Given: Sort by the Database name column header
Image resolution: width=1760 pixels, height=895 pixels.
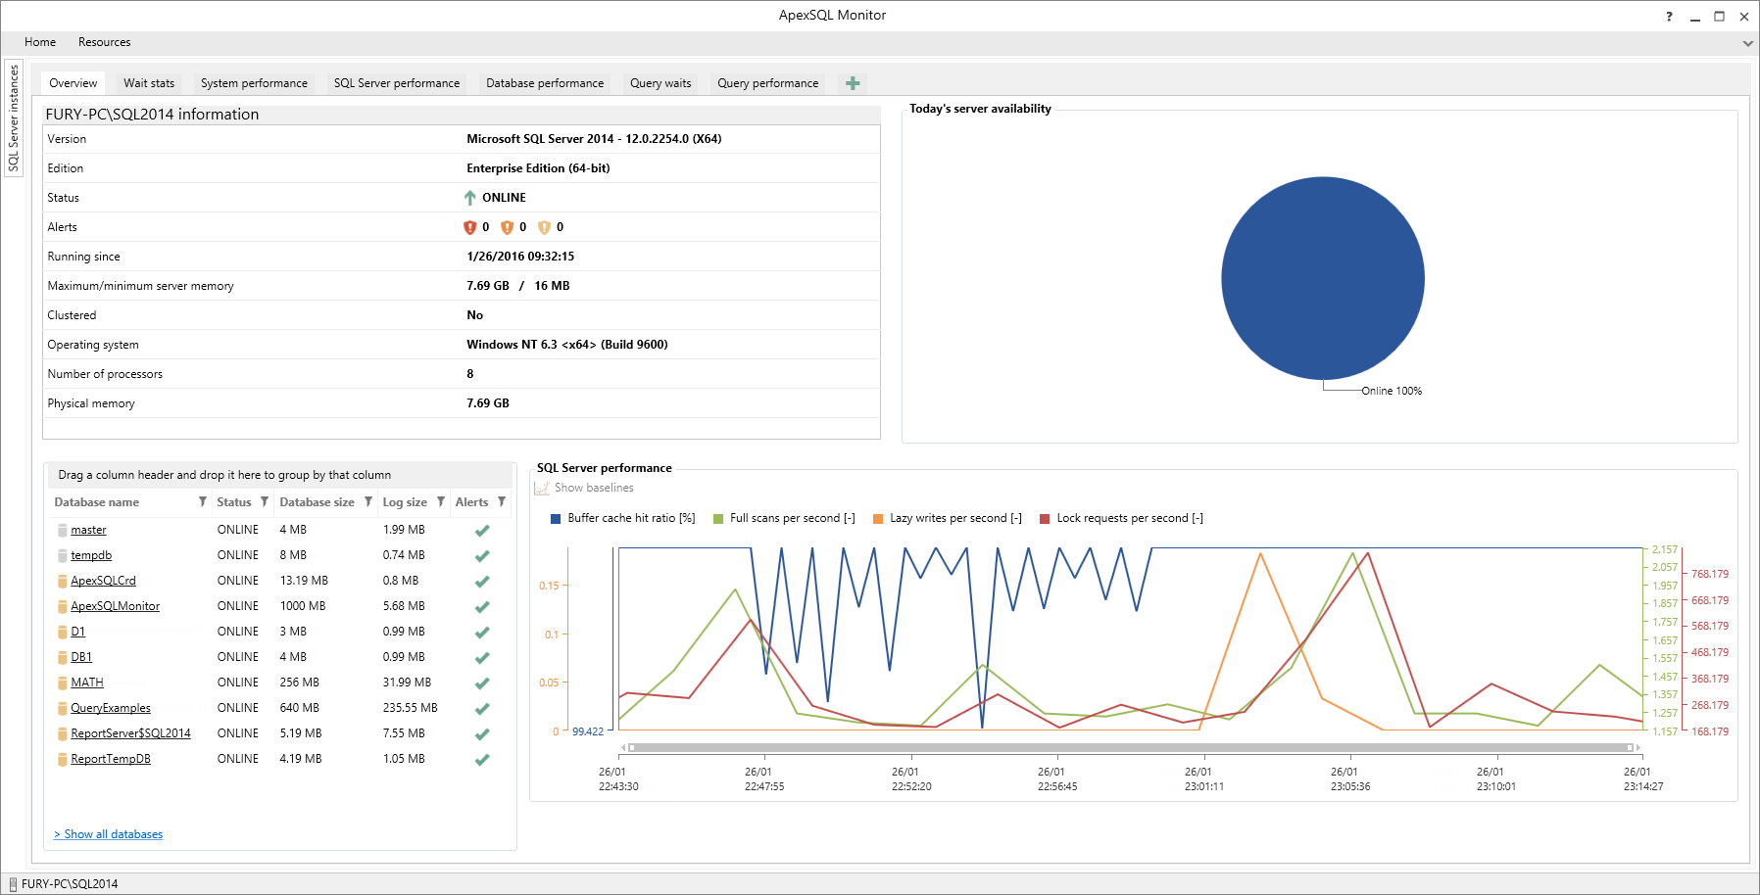Looking at the screenshot, I should pyautogui.click(x=97, y=502).
